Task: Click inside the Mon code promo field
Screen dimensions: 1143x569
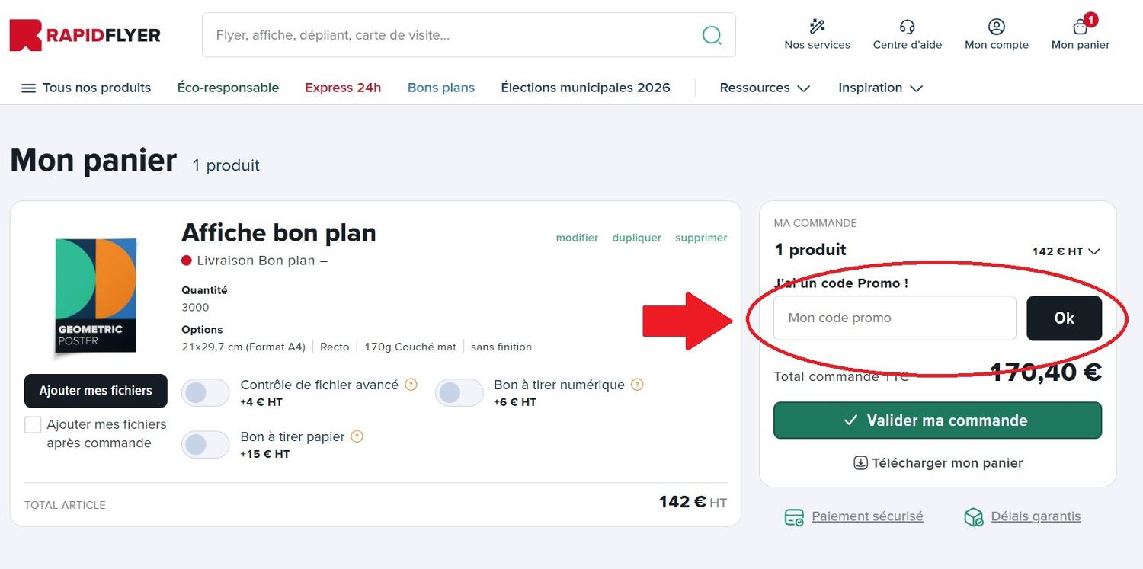Action: click(x=893, y=318)
